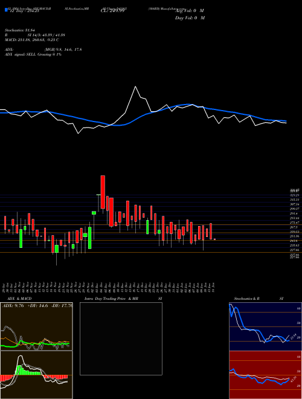Click inside the empty Intra Day chart box
The image size is (302, 399).
click(x=121, y=339)
